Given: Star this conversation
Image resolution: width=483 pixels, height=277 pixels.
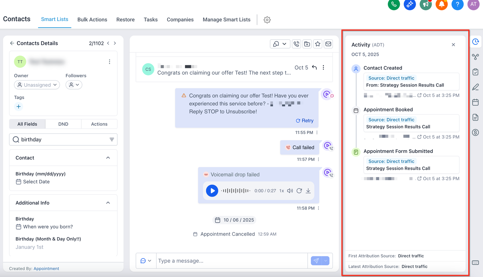Looking at the screenshot, I should click(x=318, y=44).
